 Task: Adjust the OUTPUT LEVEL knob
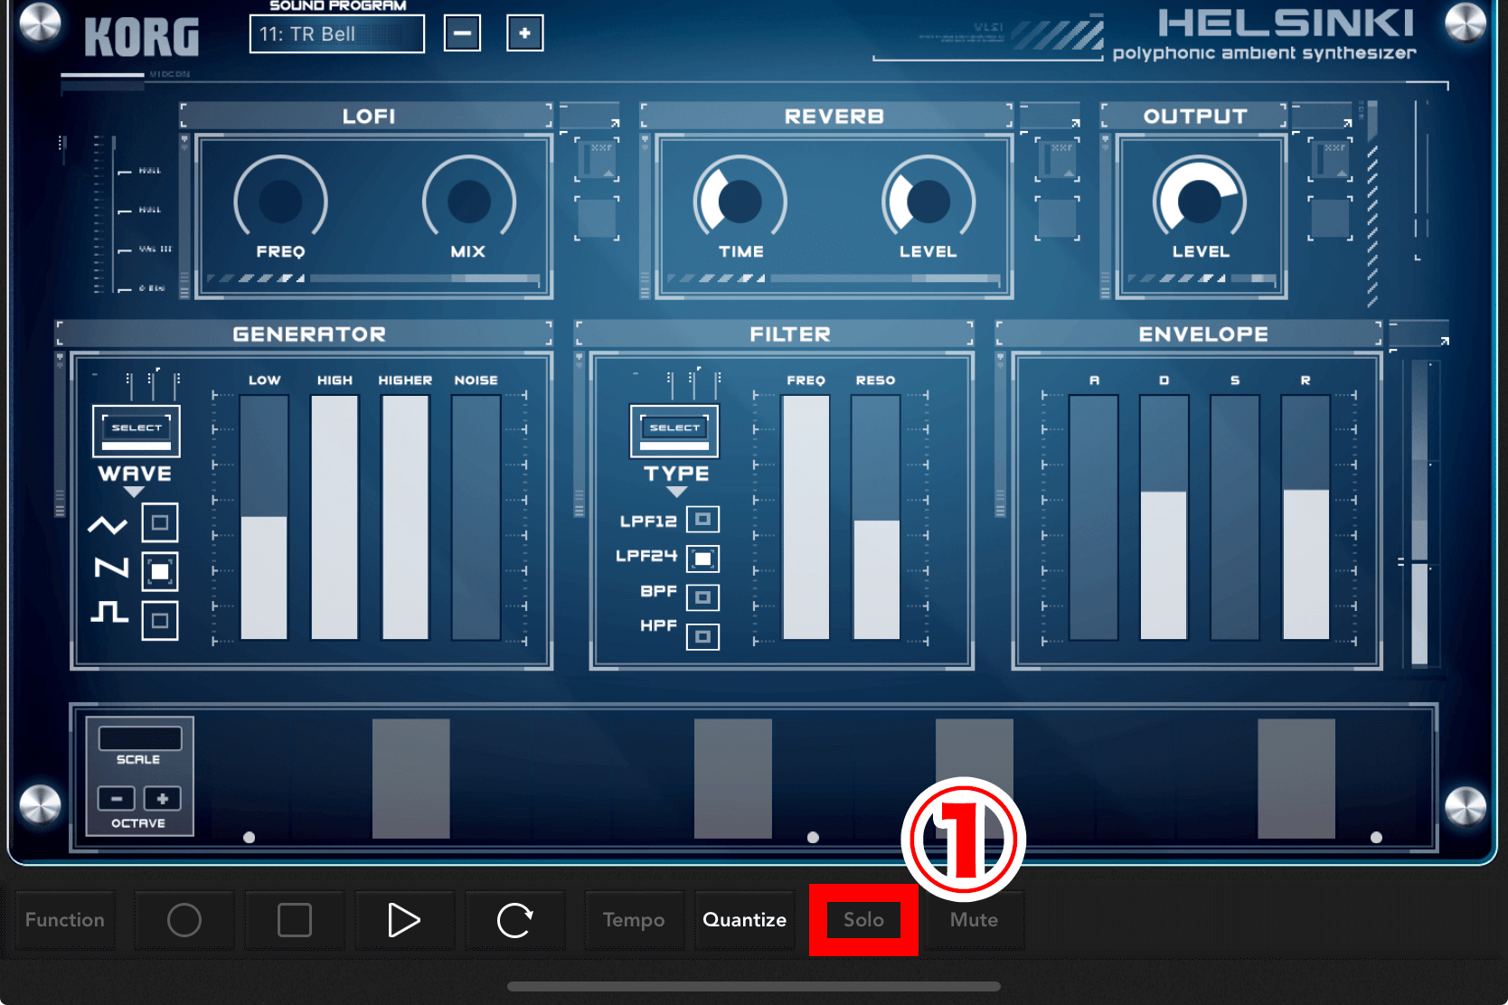coord(1200,201)
